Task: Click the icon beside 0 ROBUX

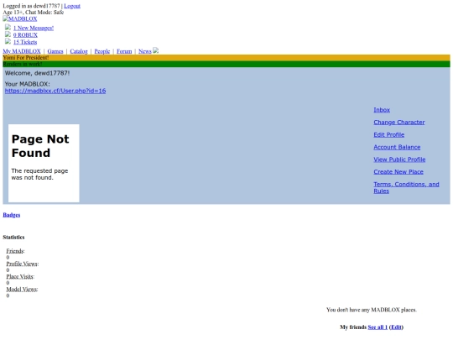Action: tap(8, 34)
